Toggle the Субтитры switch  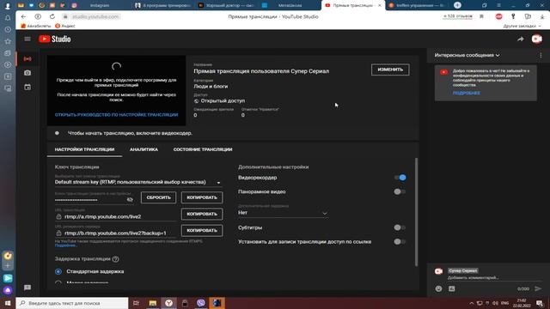[x=400, y=227]
